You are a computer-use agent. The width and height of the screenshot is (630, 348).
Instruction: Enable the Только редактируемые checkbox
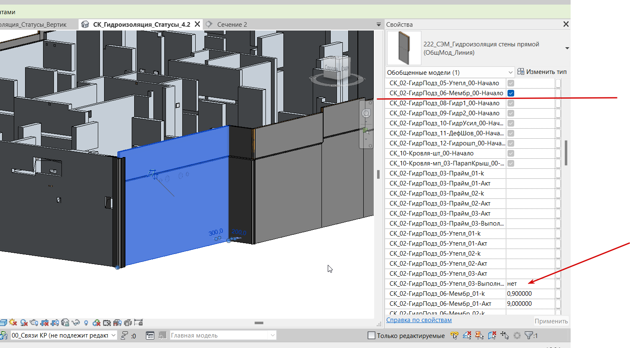point(371,335)
